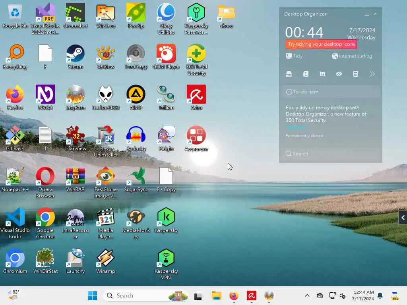Select the 'F - Copy' file
Viewport: 407px width, 305px height.
tap(166, 179)
